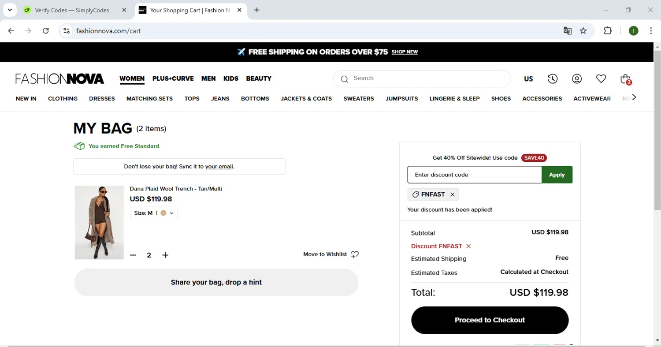This screenshot has width=661, height=347.
Task: Open the MATCHING SETS category
Action: click(149, 99)
